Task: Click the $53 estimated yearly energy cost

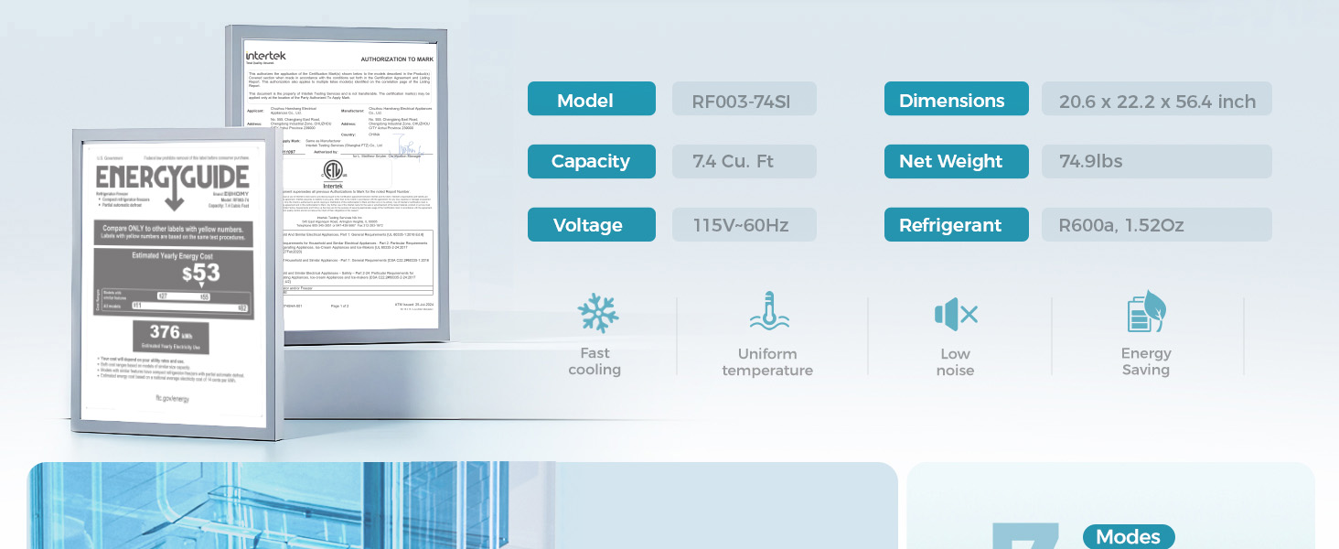Action: pos(200,273)
